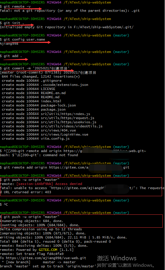Click the 'git config user.name' command
This screenshot has width=165, height=270.
click(24, 40)
